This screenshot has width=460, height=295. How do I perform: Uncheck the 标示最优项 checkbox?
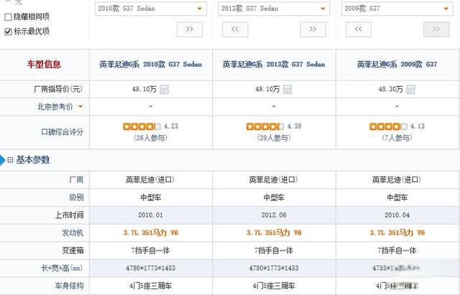(x=9, y=31)
